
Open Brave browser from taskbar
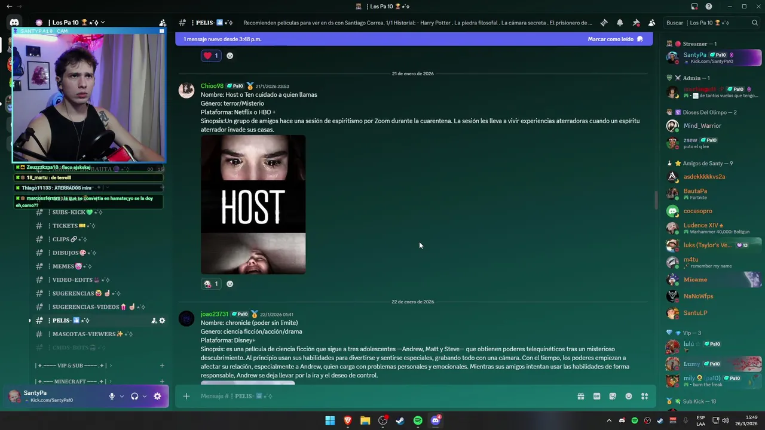coord(347,420)
